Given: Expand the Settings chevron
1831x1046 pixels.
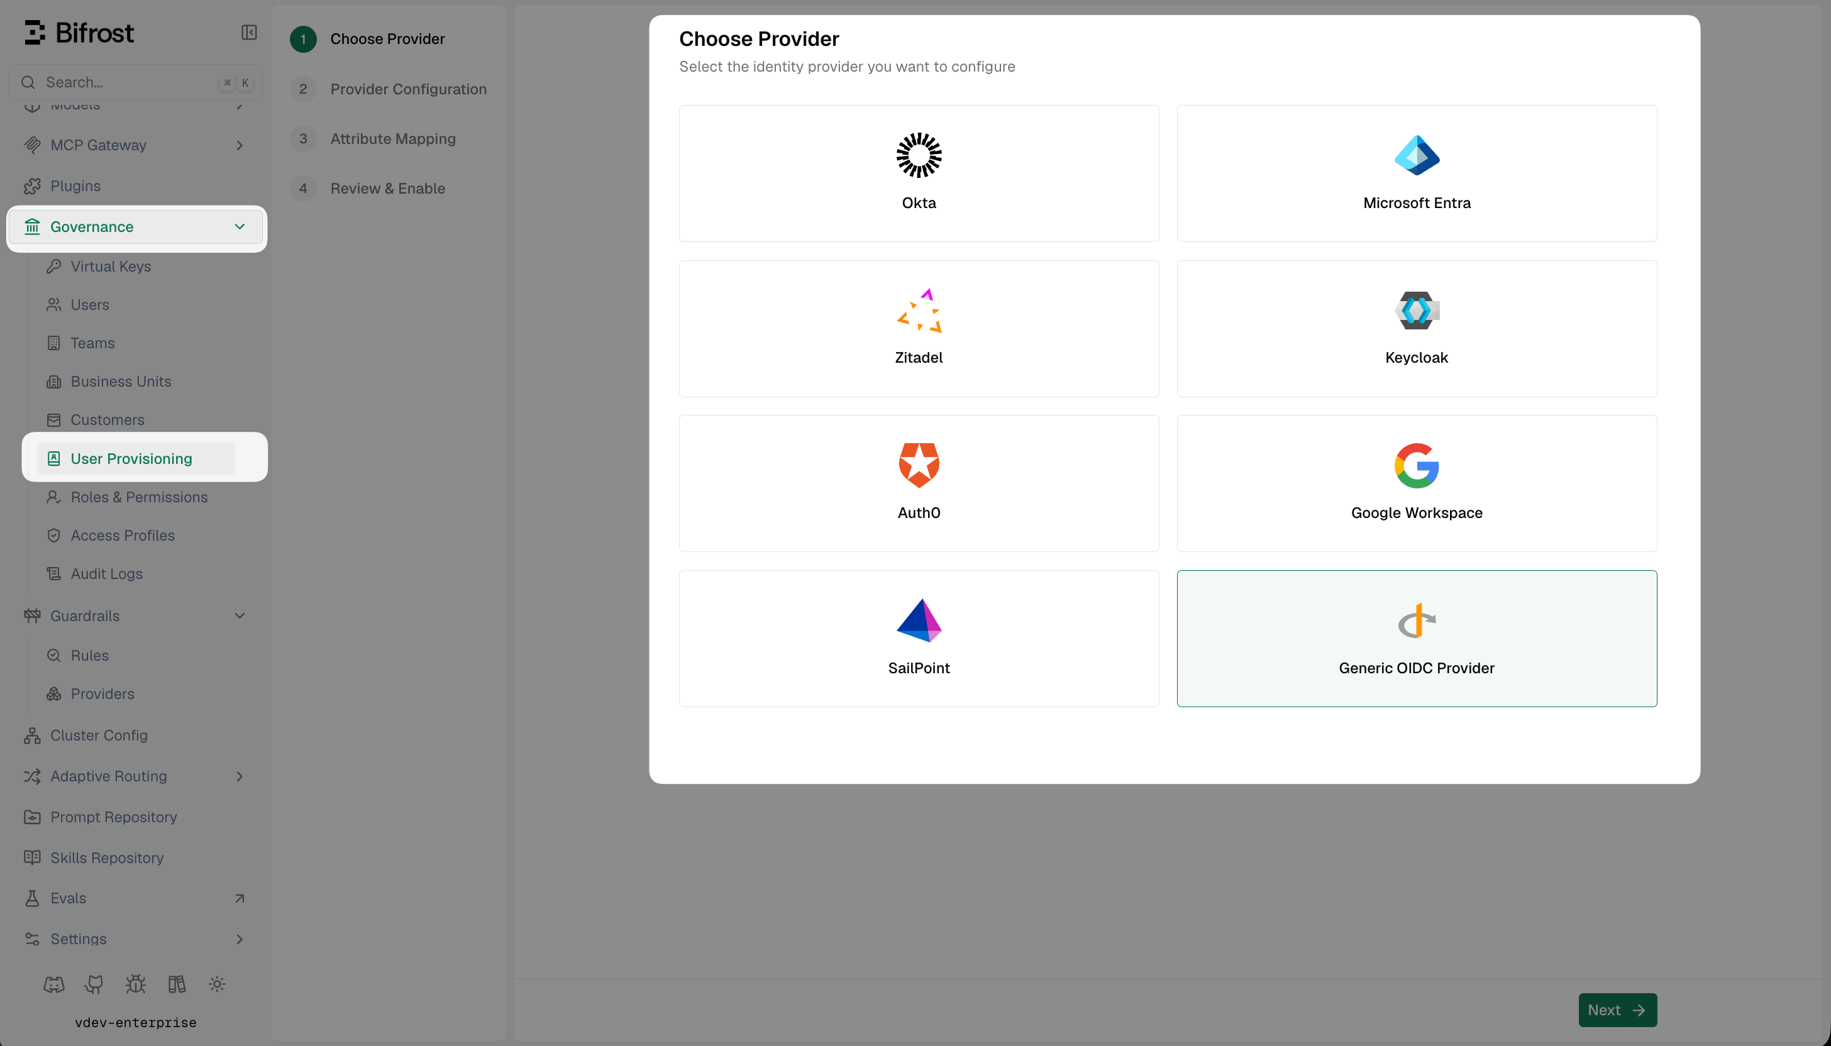Looking at the screenshot, I should pos(240,940).
